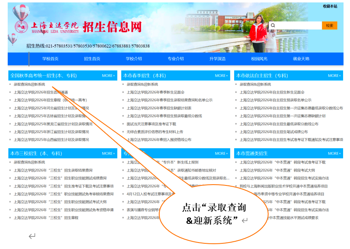Image resolution: width=350 pixels, height=249 pixels.
Task: Open 2026年自主招生笔试成绩公布 link
Action: (x=274, y=132)
